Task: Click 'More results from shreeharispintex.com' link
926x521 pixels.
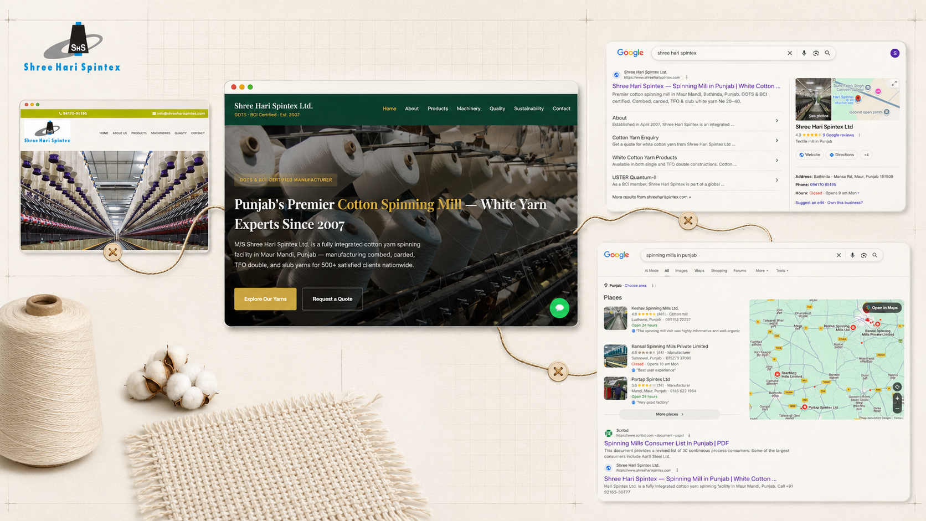Action: (x=651, y=197)
